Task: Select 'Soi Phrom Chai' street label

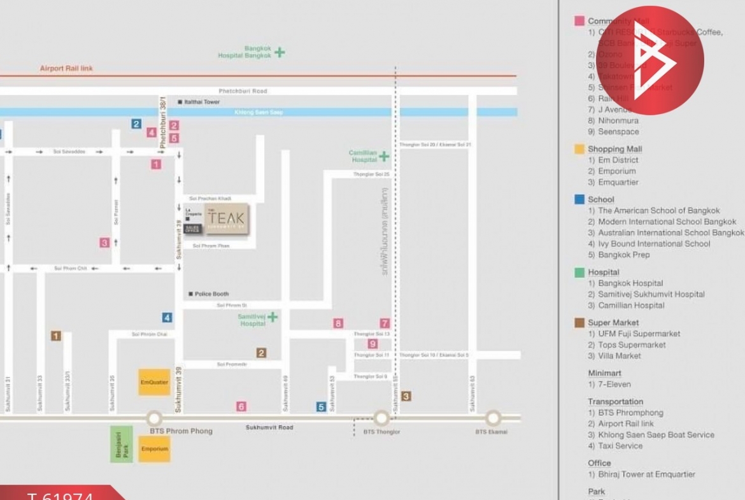Action: click(x=149, y=334)
